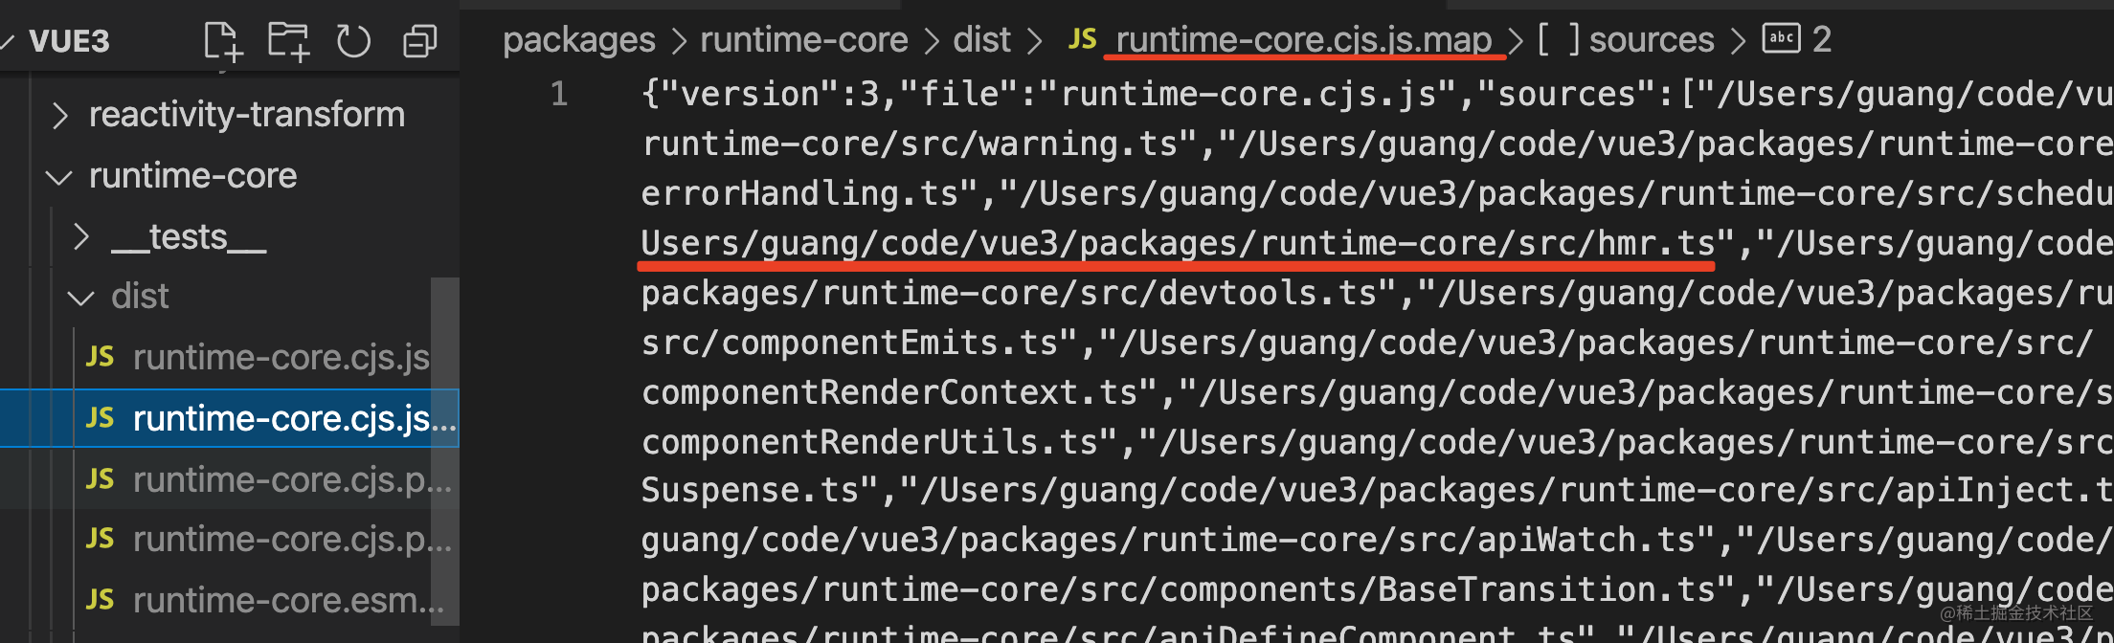Collapse the dist folder
The image size is (2114, 643).
[x=81, y=298]
